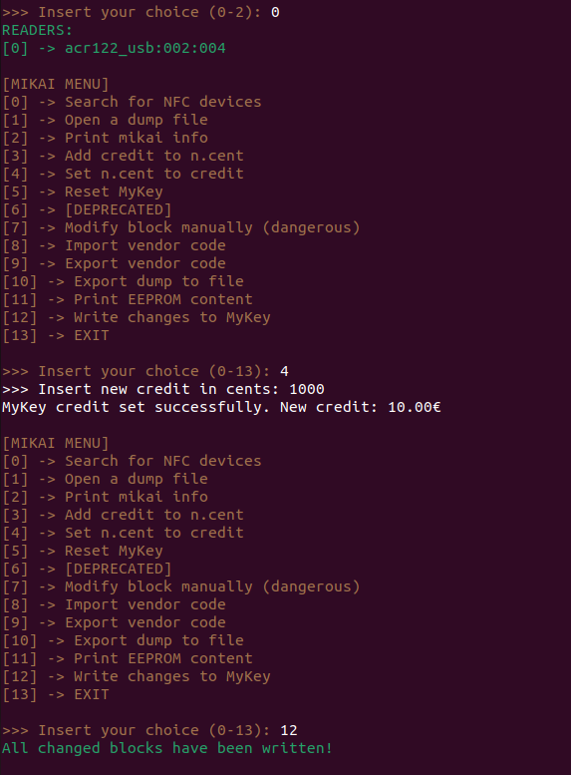Click the green "READERS:" heading
571x775 pixels.
[37, 30]
